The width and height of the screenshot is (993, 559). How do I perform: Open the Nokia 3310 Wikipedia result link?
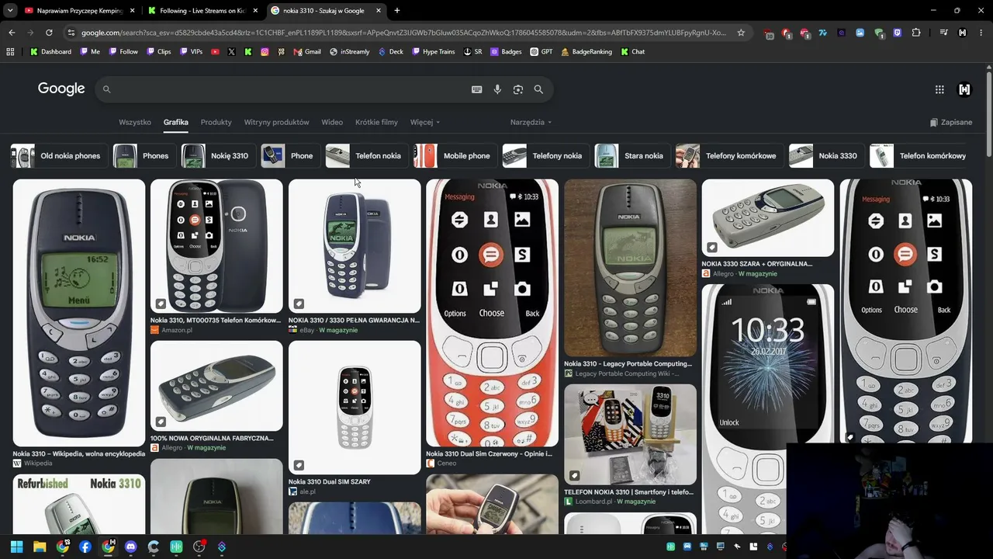pyautogui.click(x=79, y=453)
